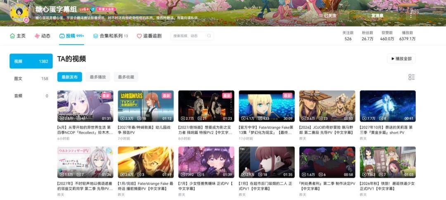Screen dimensions: 446x200
Task: Open the Fate/strange Fake 30:09 thumbnail
Action: tap(267, 106)
